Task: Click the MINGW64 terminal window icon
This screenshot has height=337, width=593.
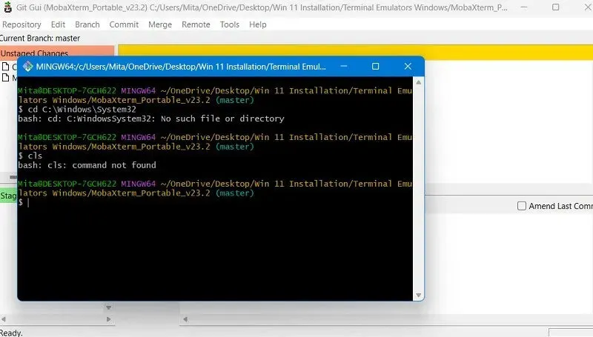Action: click(x=28, y=67)
